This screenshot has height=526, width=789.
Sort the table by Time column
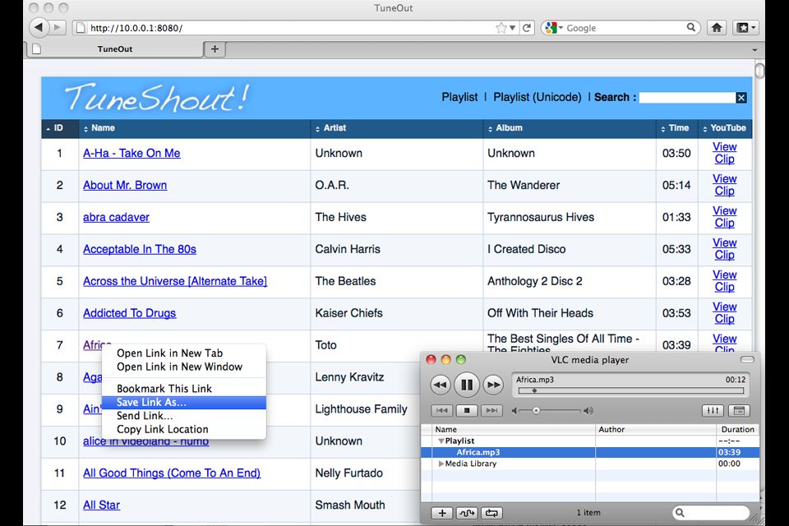(676, 128)
